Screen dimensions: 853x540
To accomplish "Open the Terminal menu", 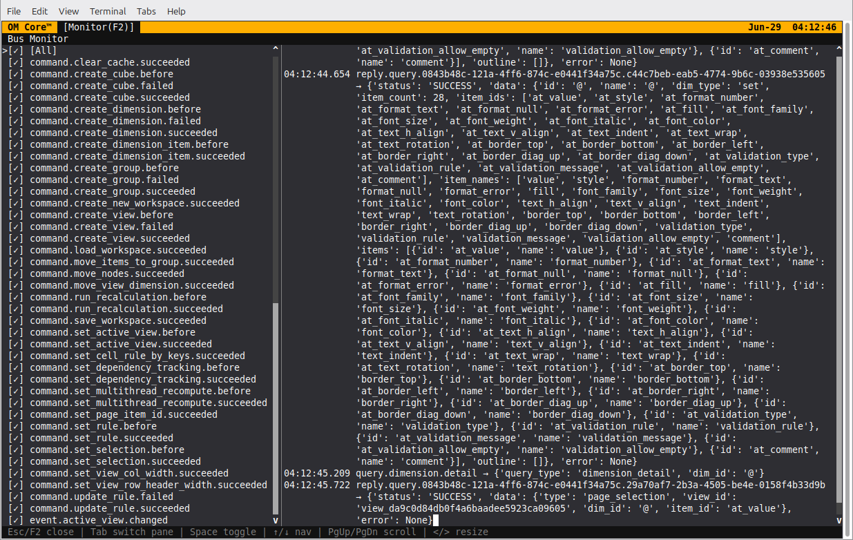I will click(x=108, y=11).
